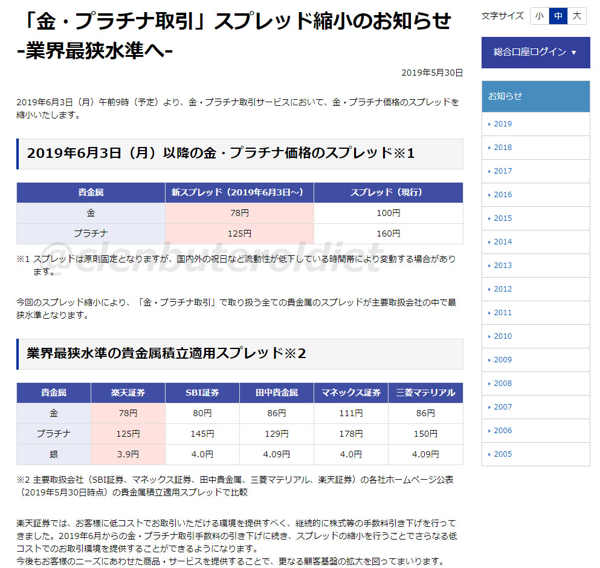Click the arrow on the login button
Image resolution: width=600 pixels, height=568 pixels.
pyautogui.click(x=573, y=53)
